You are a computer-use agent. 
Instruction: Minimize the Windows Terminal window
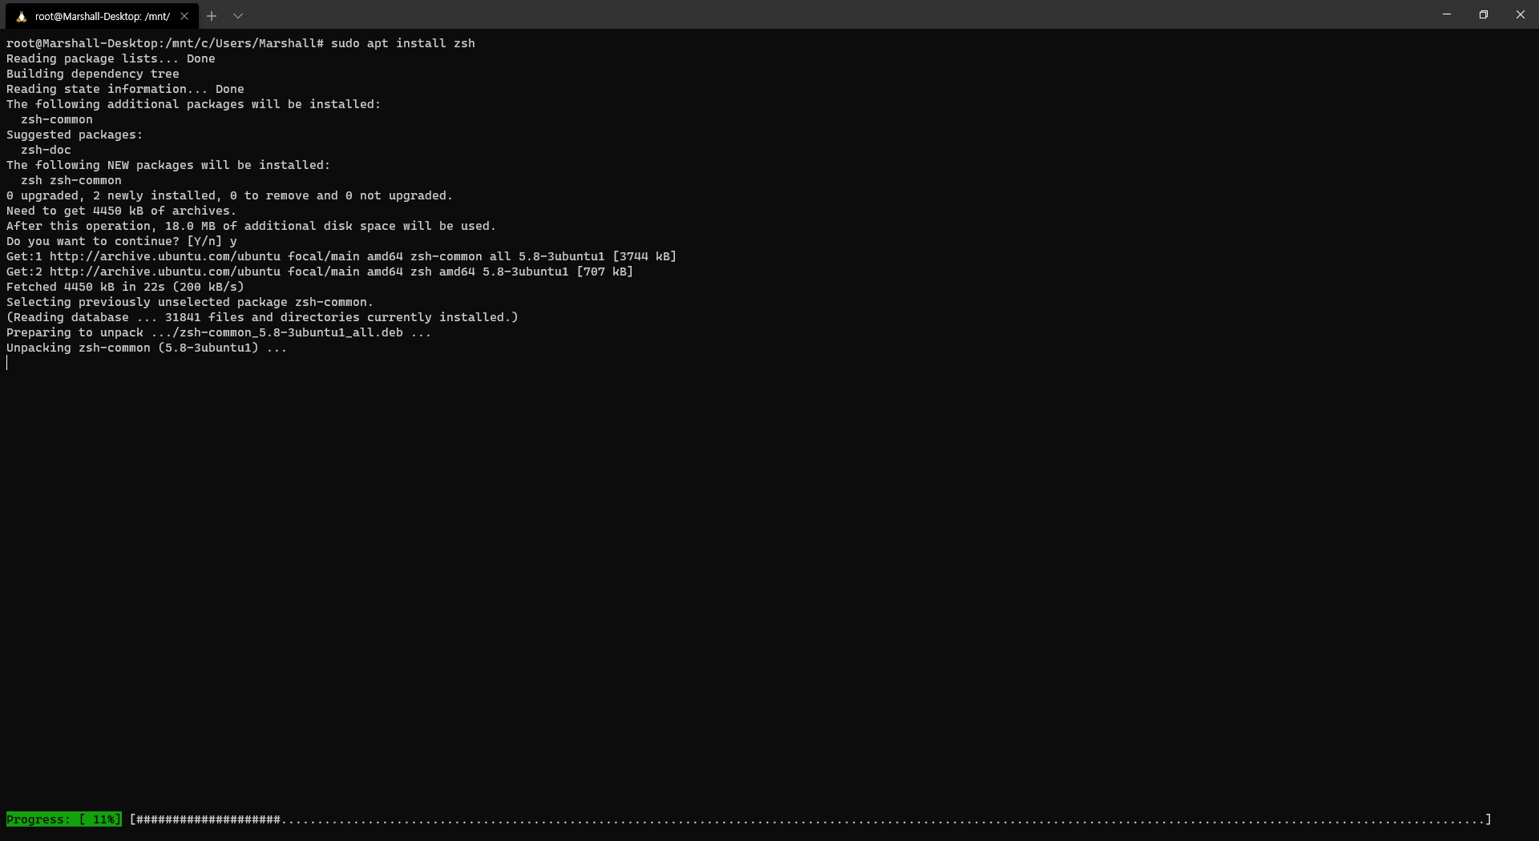tap(1446, 14)
